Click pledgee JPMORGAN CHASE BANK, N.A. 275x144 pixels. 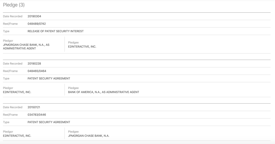[x=89, y=136]
